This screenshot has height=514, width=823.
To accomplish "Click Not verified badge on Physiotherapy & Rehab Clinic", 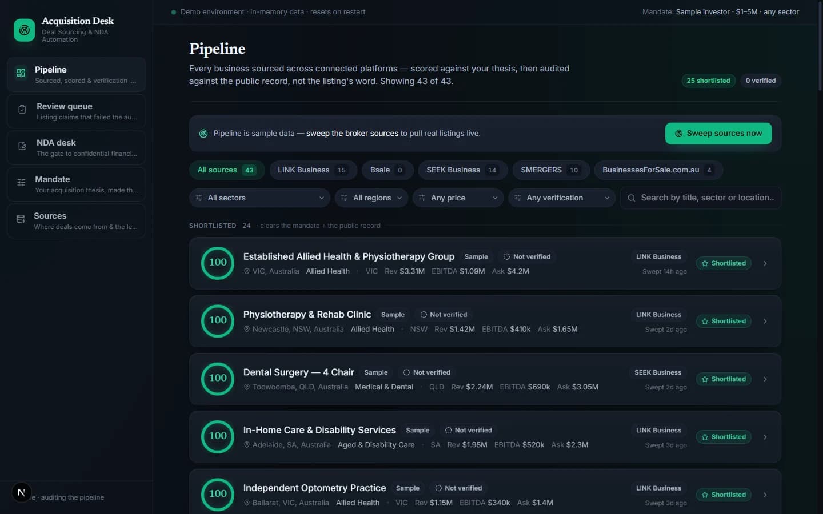I will pos(444,315).
